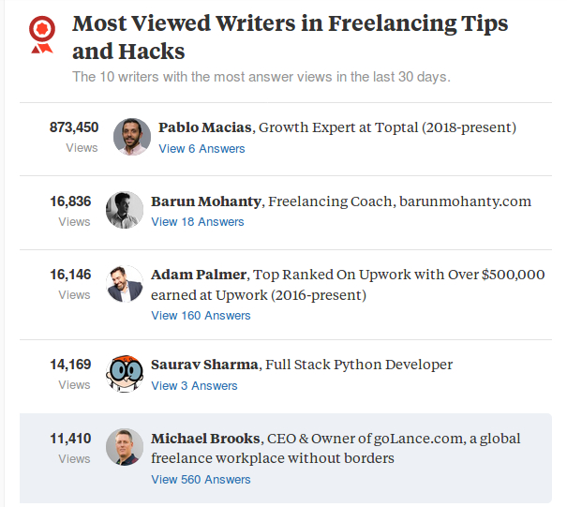Select Adam Palmer's profile picture
567x507 pixels.
point(125,284)
